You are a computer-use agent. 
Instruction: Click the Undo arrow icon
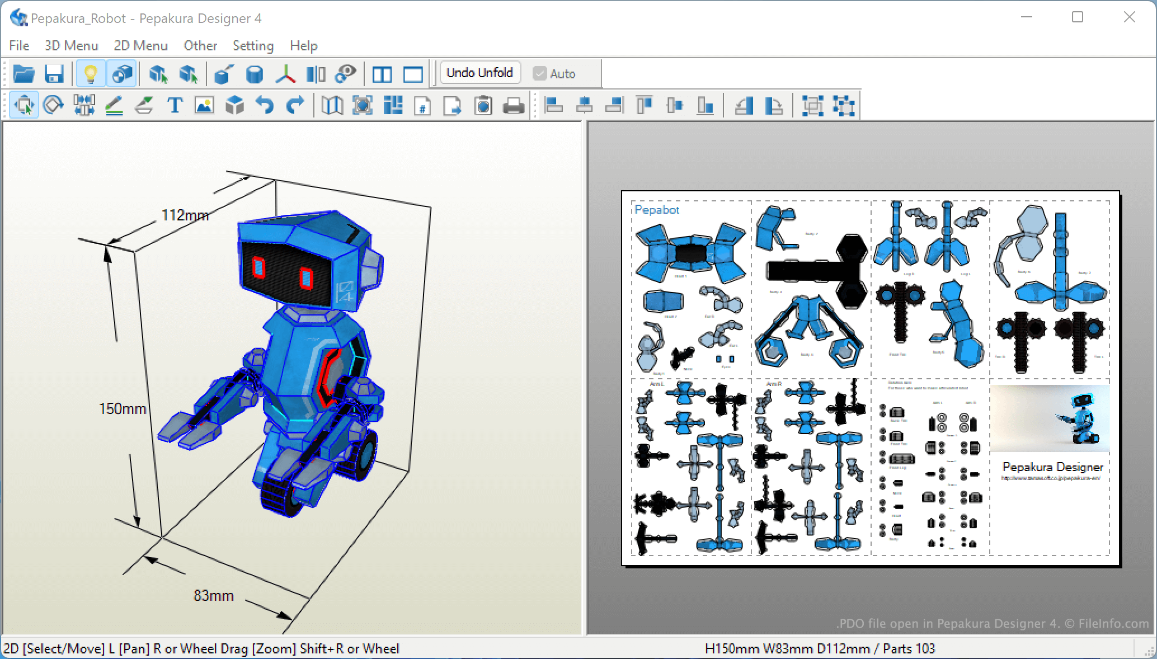click(x=265, y=105)
